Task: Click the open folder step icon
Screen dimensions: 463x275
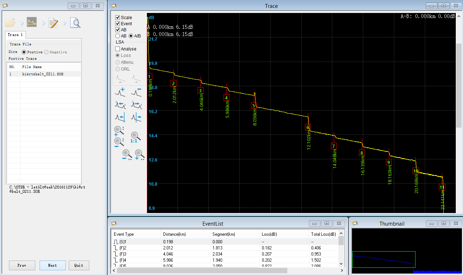Action: [x=10, y=23]
